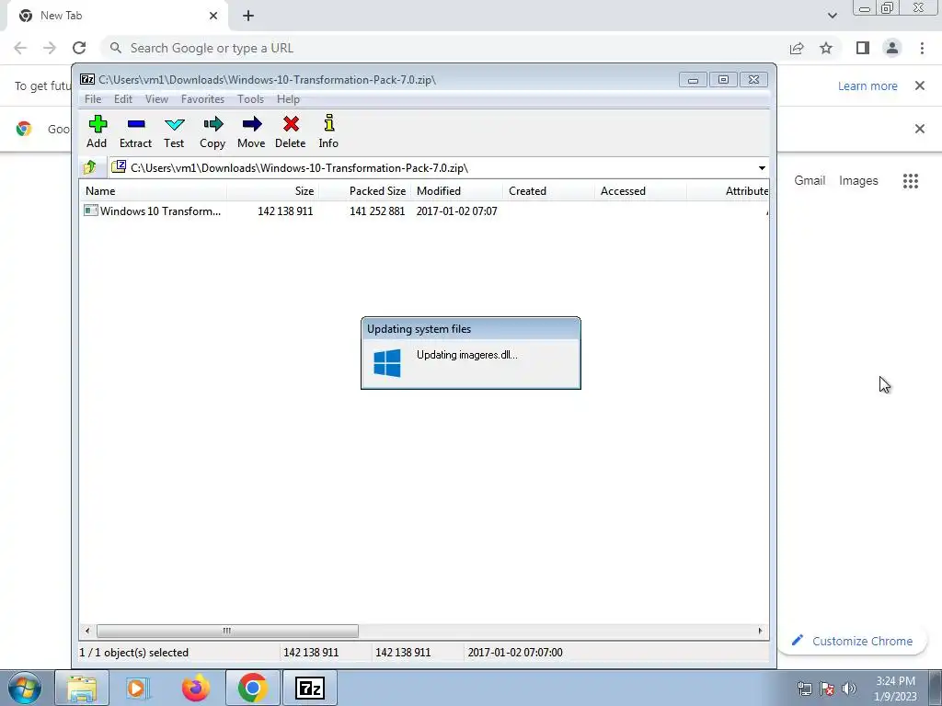Open a new Chrome tab with plus

coord(248,17)
